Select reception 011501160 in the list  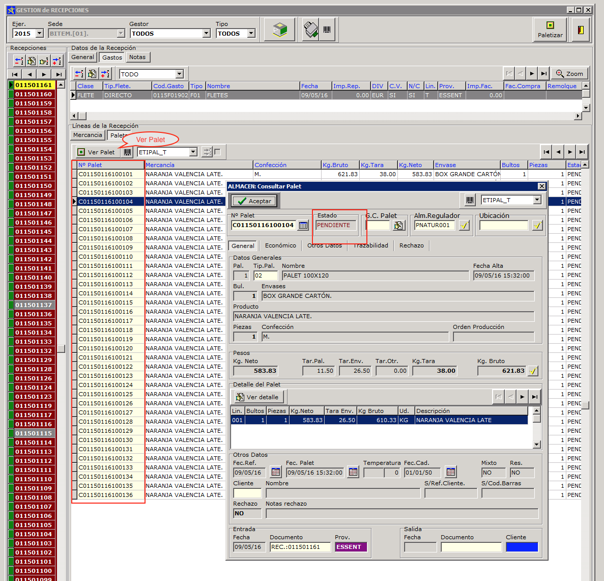[34, 94]
